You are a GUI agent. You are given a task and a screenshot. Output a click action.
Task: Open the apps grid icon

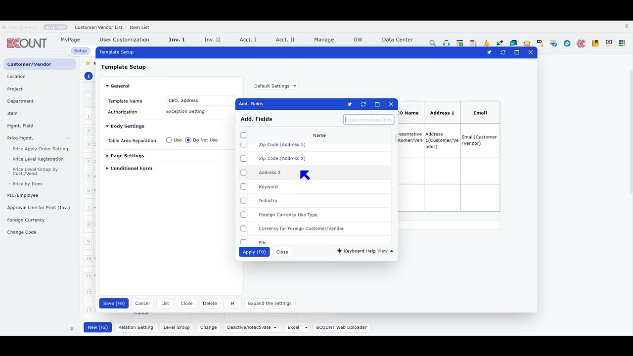click(622, 43)
